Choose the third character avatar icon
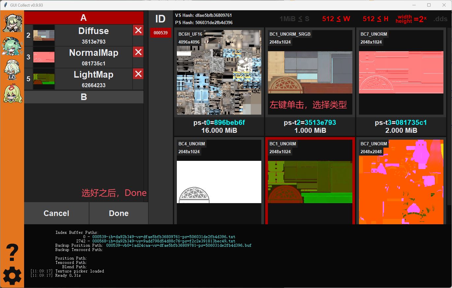Screen dimensions: 452x288 12,70
